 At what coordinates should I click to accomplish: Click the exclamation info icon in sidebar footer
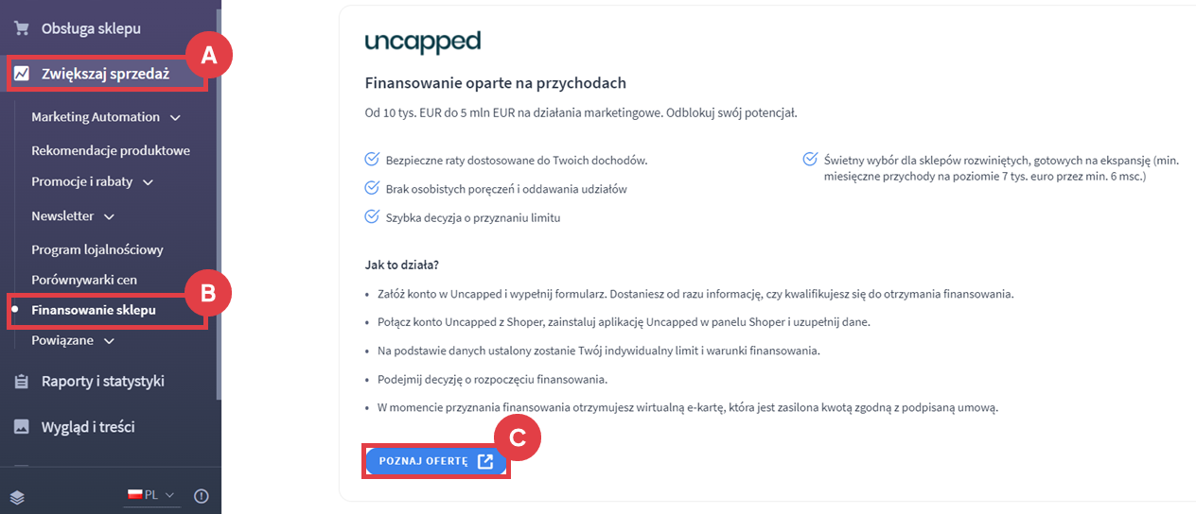(201, 496)
